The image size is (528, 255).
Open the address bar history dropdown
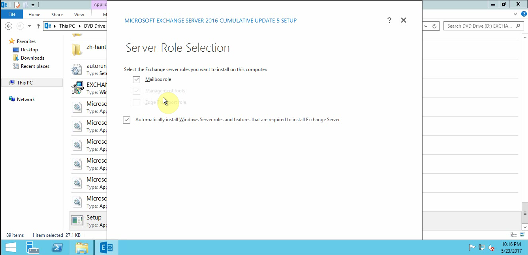point(426,26)
